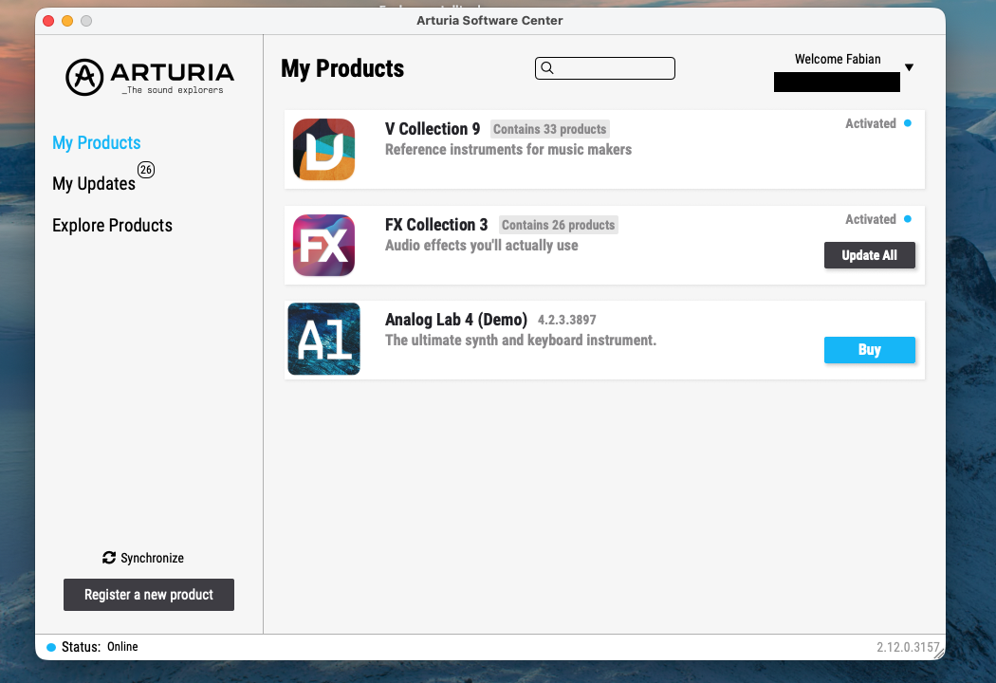
Task: Click the V Collection 9 product icon
Action: [323, 149]
